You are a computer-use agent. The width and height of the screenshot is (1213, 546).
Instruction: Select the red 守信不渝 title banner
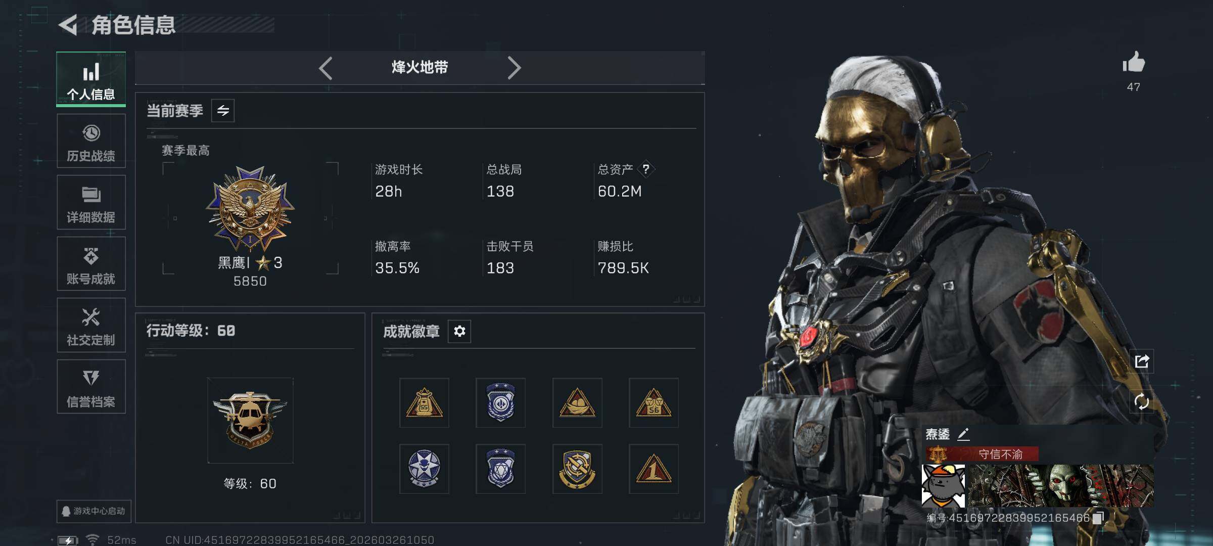coord(983,454)
